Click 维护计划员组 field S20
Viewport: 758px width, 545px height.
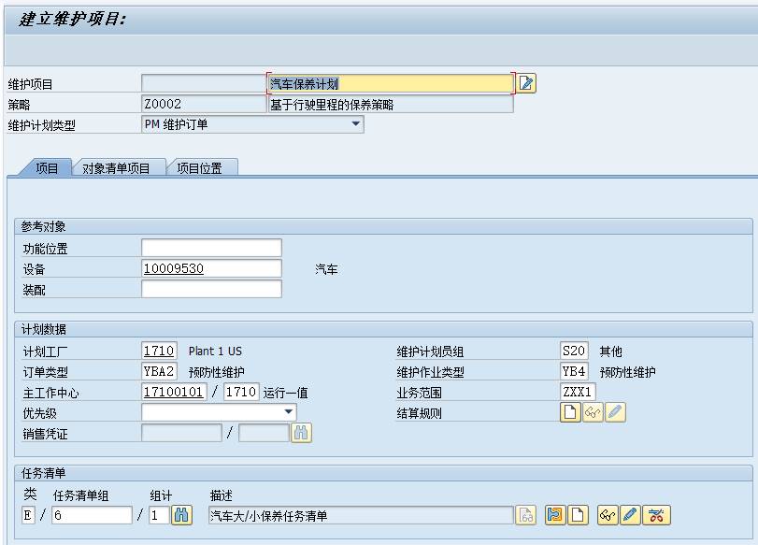[x=574, y=351]
